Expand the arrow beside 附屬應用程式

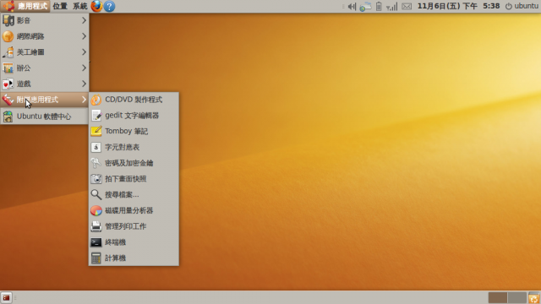(84, 100)
